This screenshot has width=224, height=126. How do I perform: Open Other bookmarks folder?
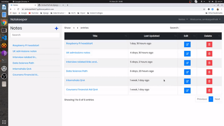click(x=214, y=13)
